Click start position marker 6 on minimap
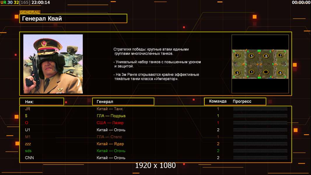 click(280, 73)
